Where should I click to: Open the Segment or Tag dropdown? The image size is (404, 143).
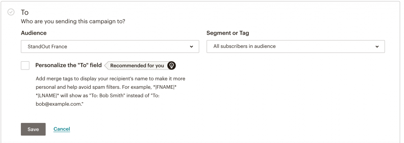point(296,46)
